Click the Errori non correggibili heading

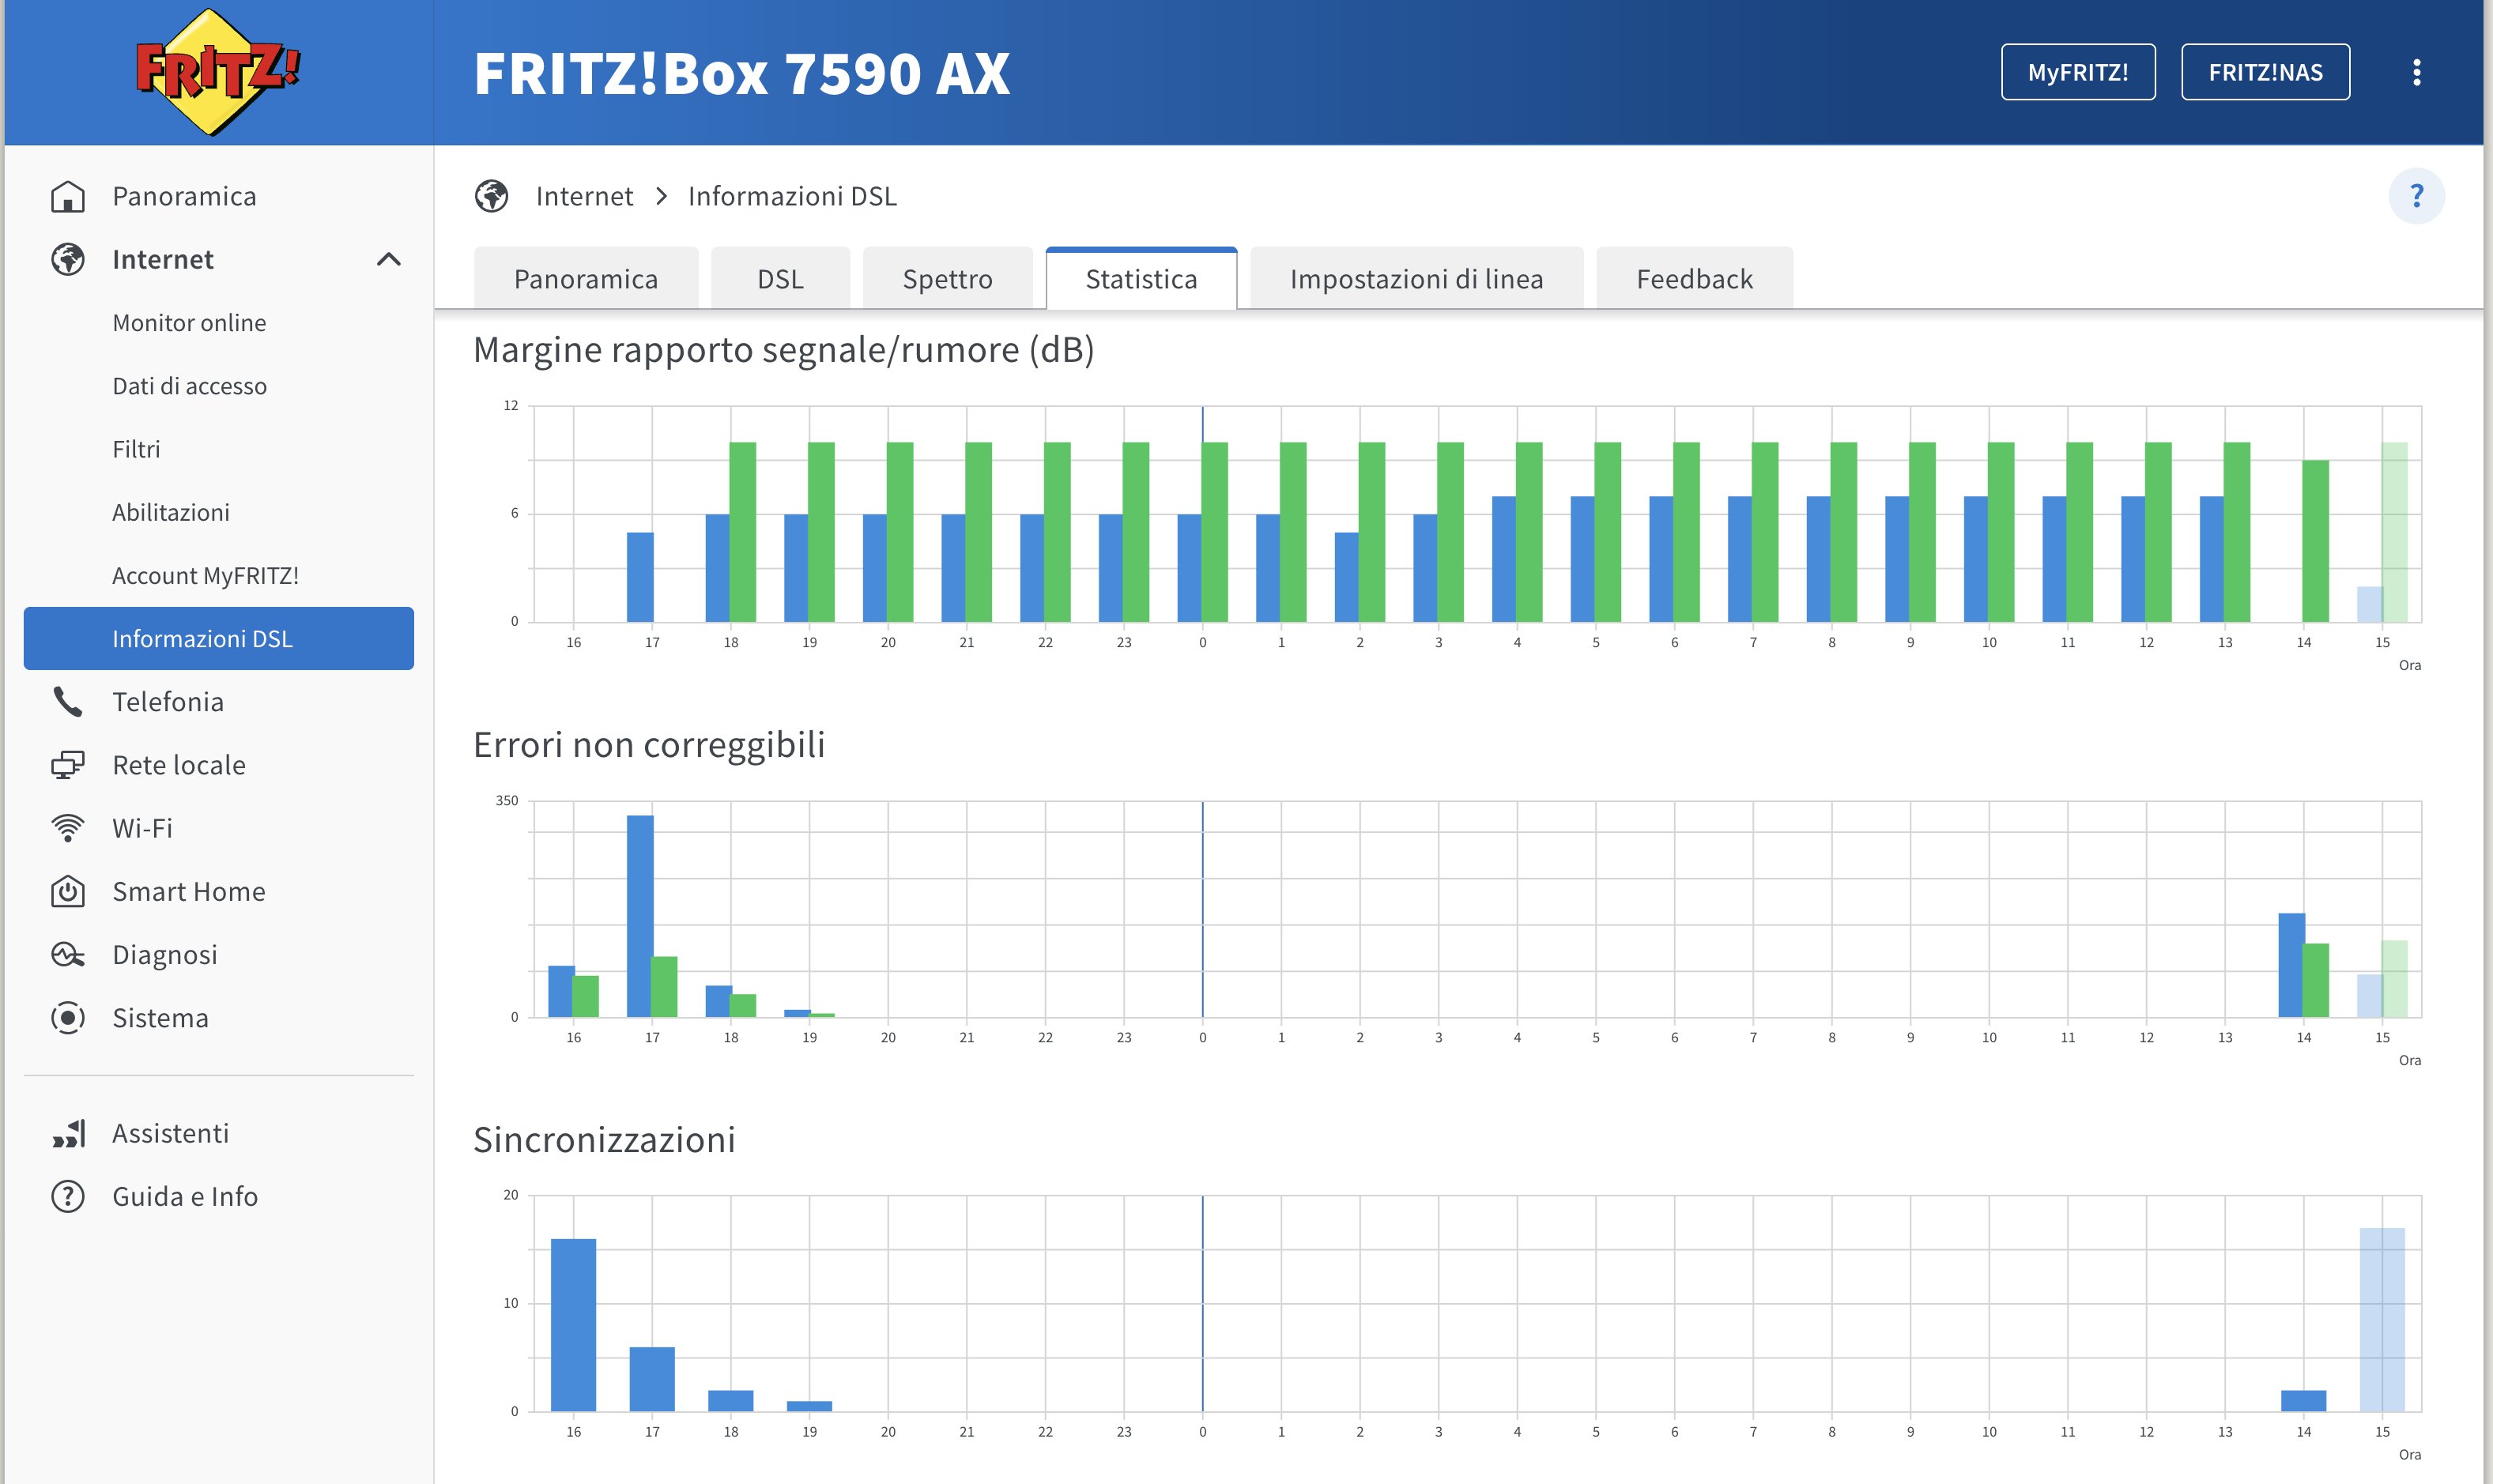click(649, 745)
